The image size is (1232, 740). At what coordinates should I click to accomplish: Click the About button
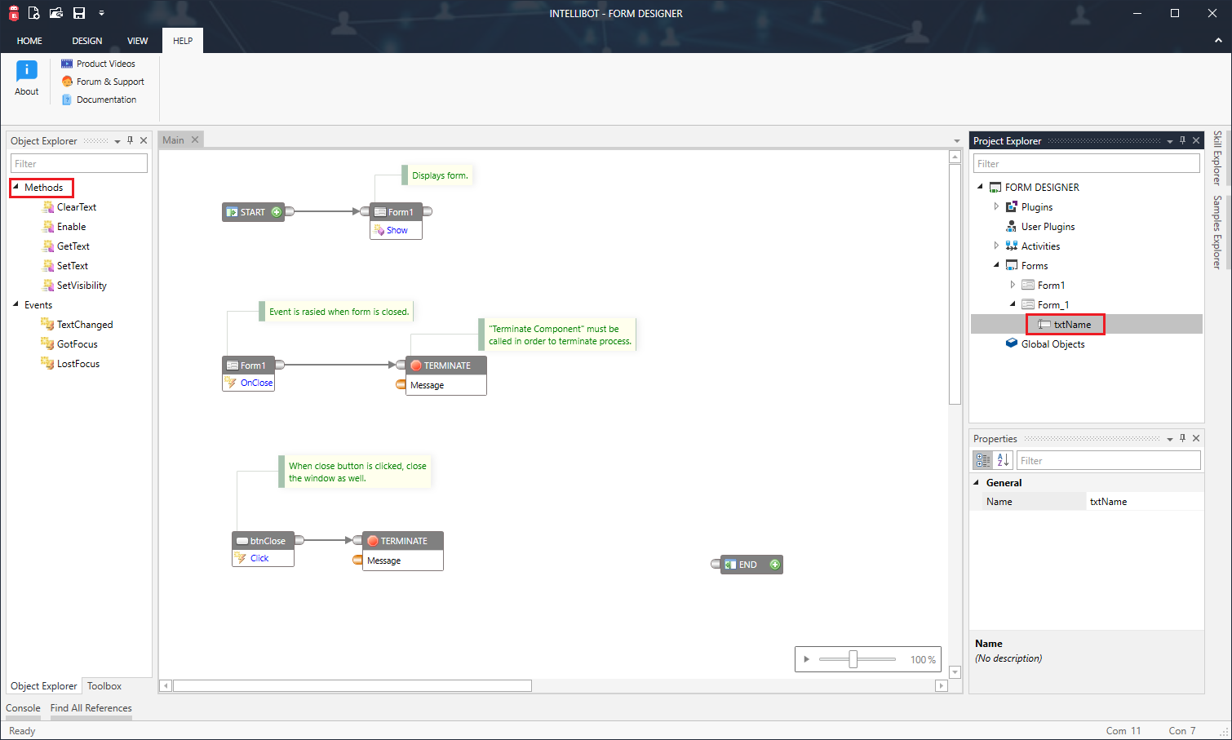(x=26, y=78)
